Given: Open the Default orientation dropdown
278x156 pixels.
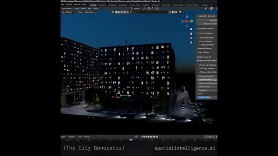Looking at the screenshot, I should tap(70, 12).
